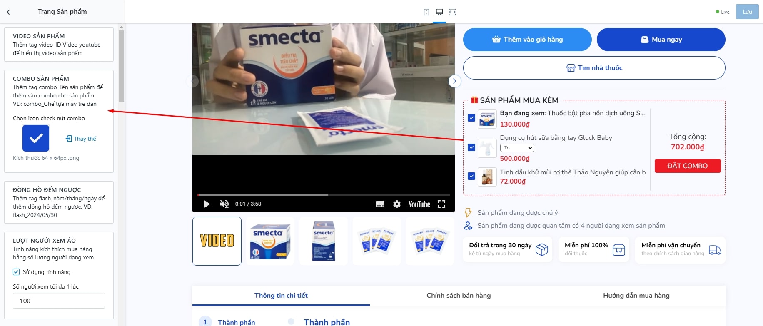Select Smecta box back thumbnail
The image size is (763, 326).
(324, 241)
